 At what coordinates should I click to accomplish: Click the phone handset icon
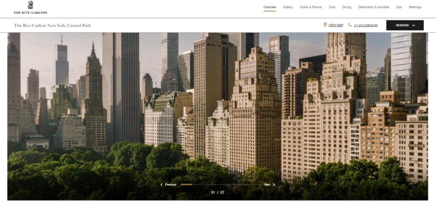pyautogui.click(x=350, y=25)
